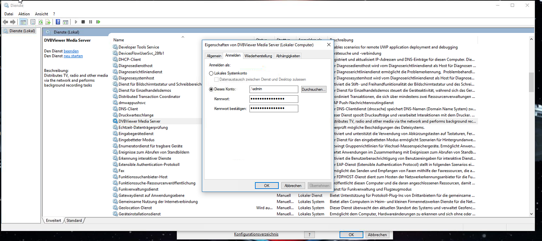Click the Durchsuchen... button
Image resolution: width=542 pixels, height=241 pixels.
[x=314, y=89]
